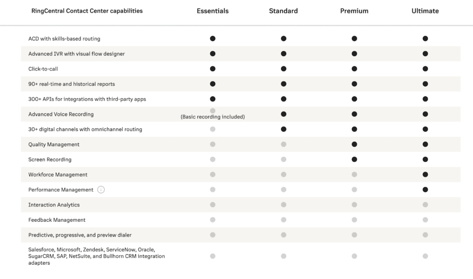Select the Ultimate plan column header
Image resolution: width=473 pixels, height=279 pixels.
coord(425,11)
